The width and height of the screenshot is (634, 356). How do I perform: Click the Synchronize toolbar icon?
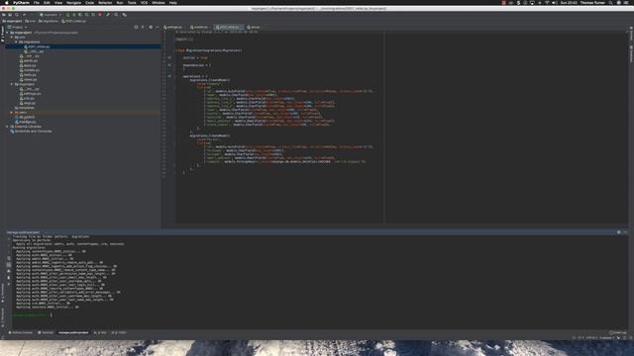pos(17,15)
